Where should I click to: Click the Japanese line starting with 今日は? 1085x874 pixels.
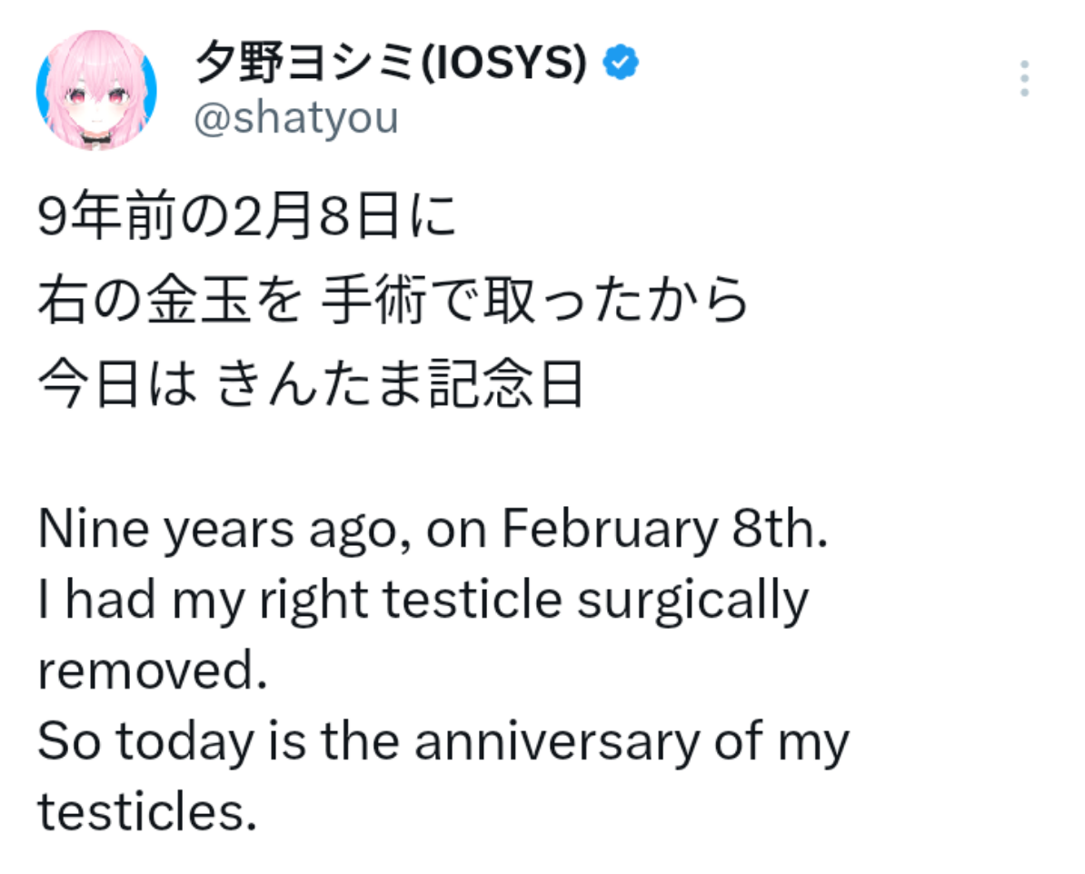(309, 386)
